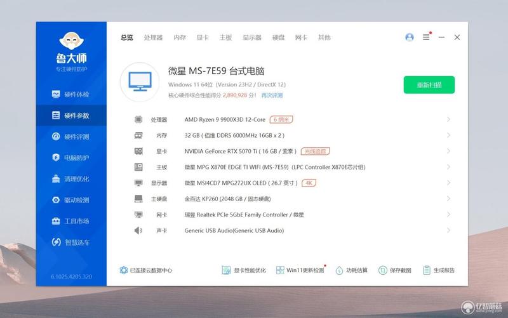The image size is (508, 318).
Task: Click version number 6.1025.4205.320
Action: coord(71,277)
